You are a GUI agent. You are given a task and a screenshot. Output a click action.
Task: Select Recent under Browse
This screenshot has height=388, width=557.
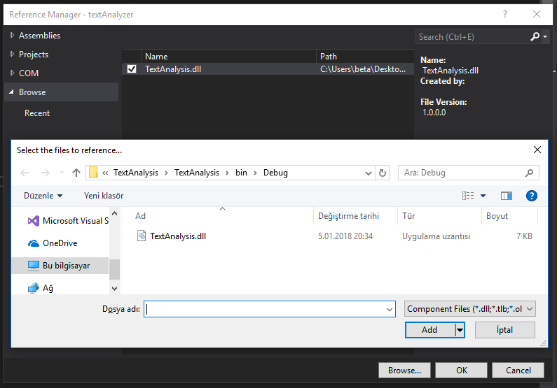point(37,113)
